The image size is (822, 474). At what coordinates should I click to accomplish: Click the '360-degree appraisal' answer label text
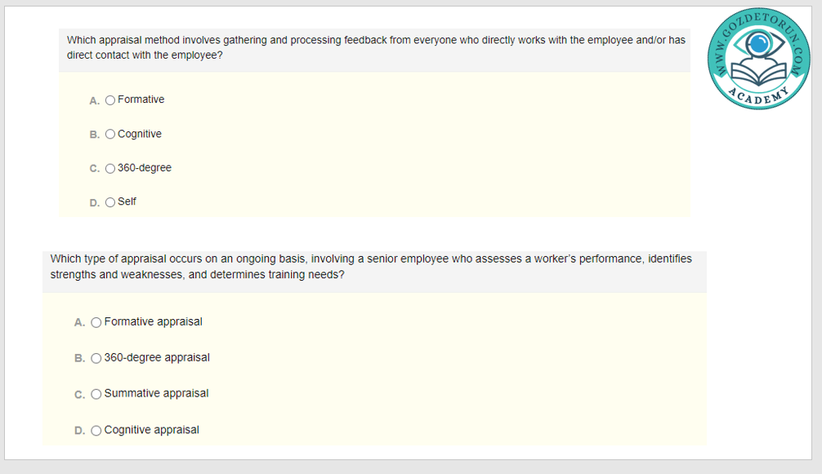tap(157, 357)
